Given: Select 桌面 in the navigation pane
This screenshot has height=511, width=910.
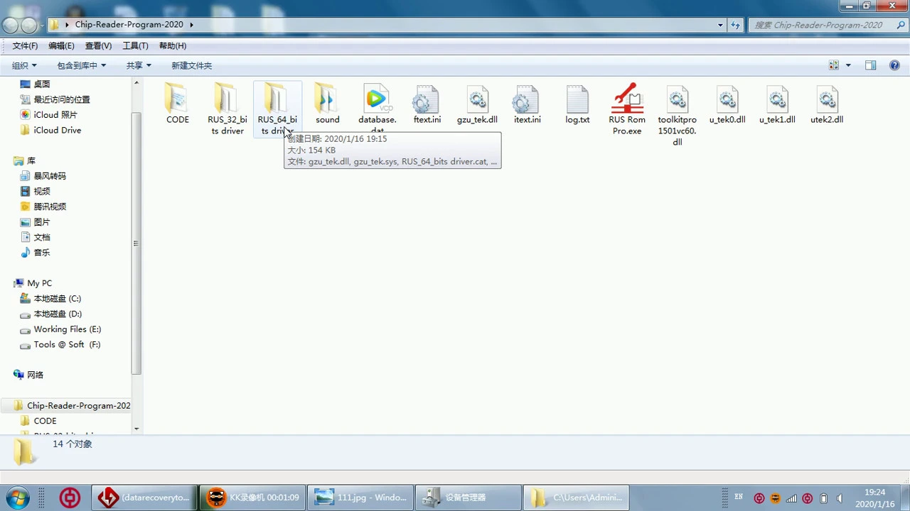Looking at the screenshot, I should tap(41, 84).
